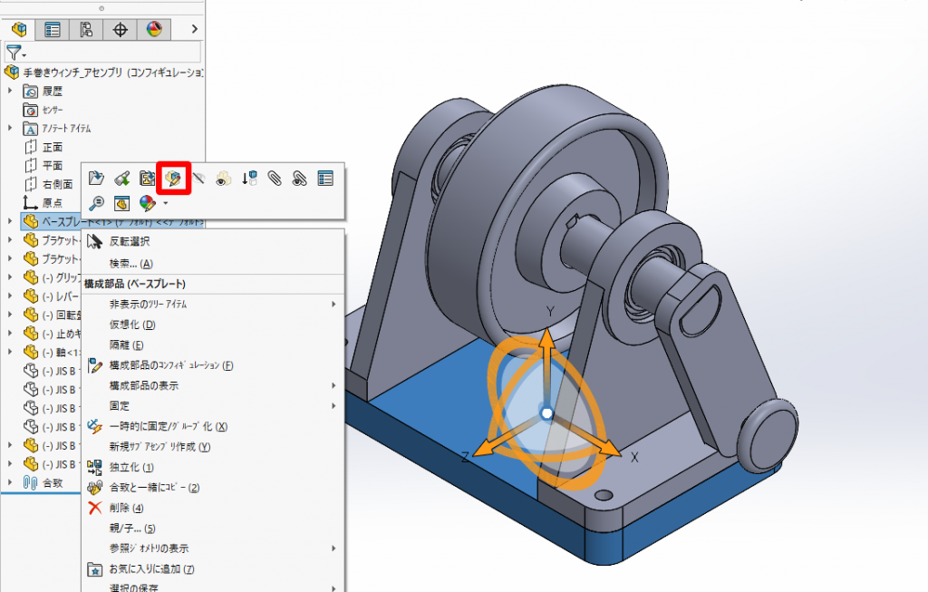The image size is (928, 592).
Task: Open the DisplayManager tab with color ball
Action: (153, 30)
